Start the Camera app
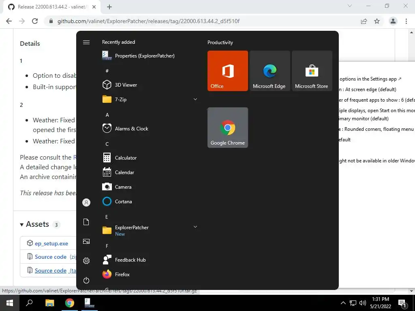 (117, 187)
